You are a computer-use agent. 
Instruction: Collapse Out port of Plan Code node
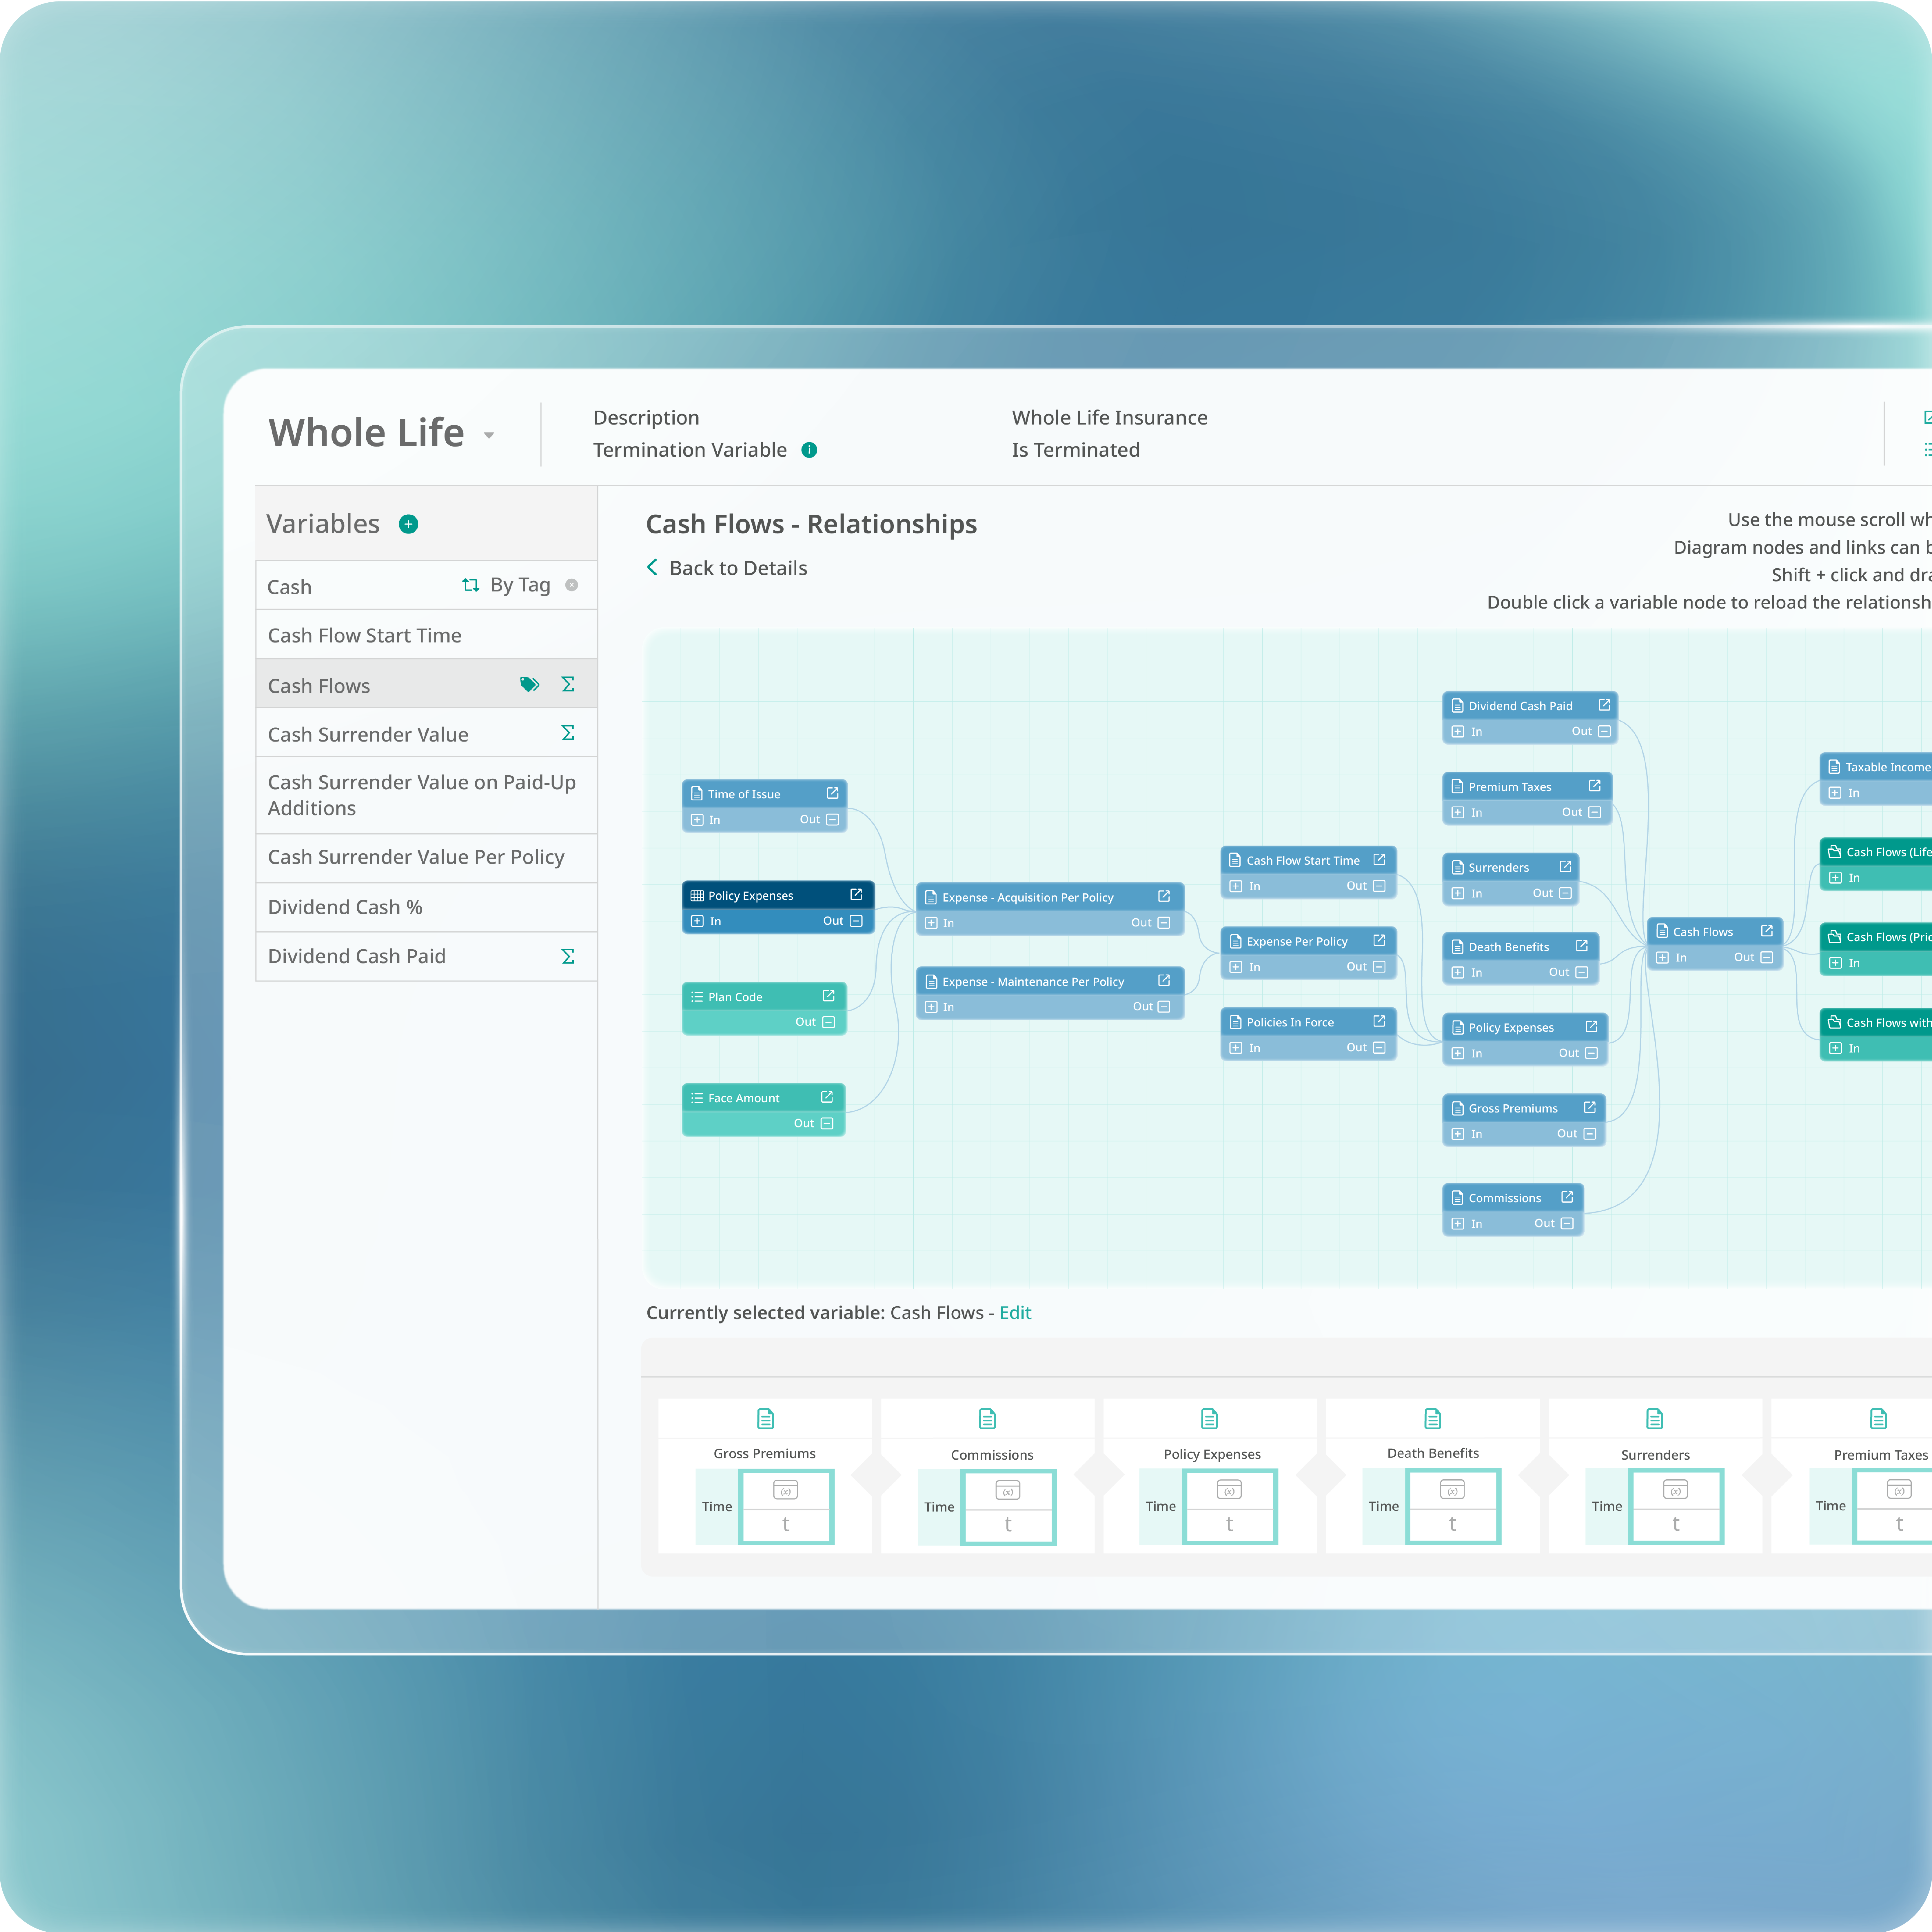(828, 1022)
